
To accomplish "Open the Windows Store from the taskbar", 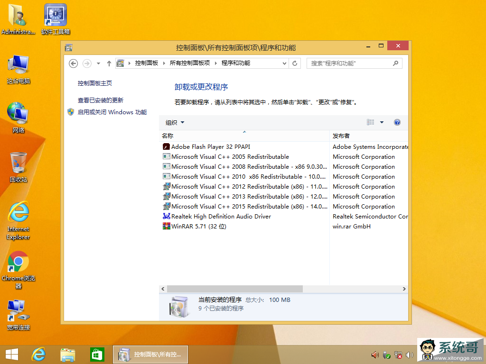I will (x=97, y=355).
